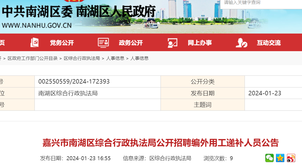Share the article on Weibo icon
Image resolution: width=302 pixels, height=168 pixels.
tap(291, 158)
